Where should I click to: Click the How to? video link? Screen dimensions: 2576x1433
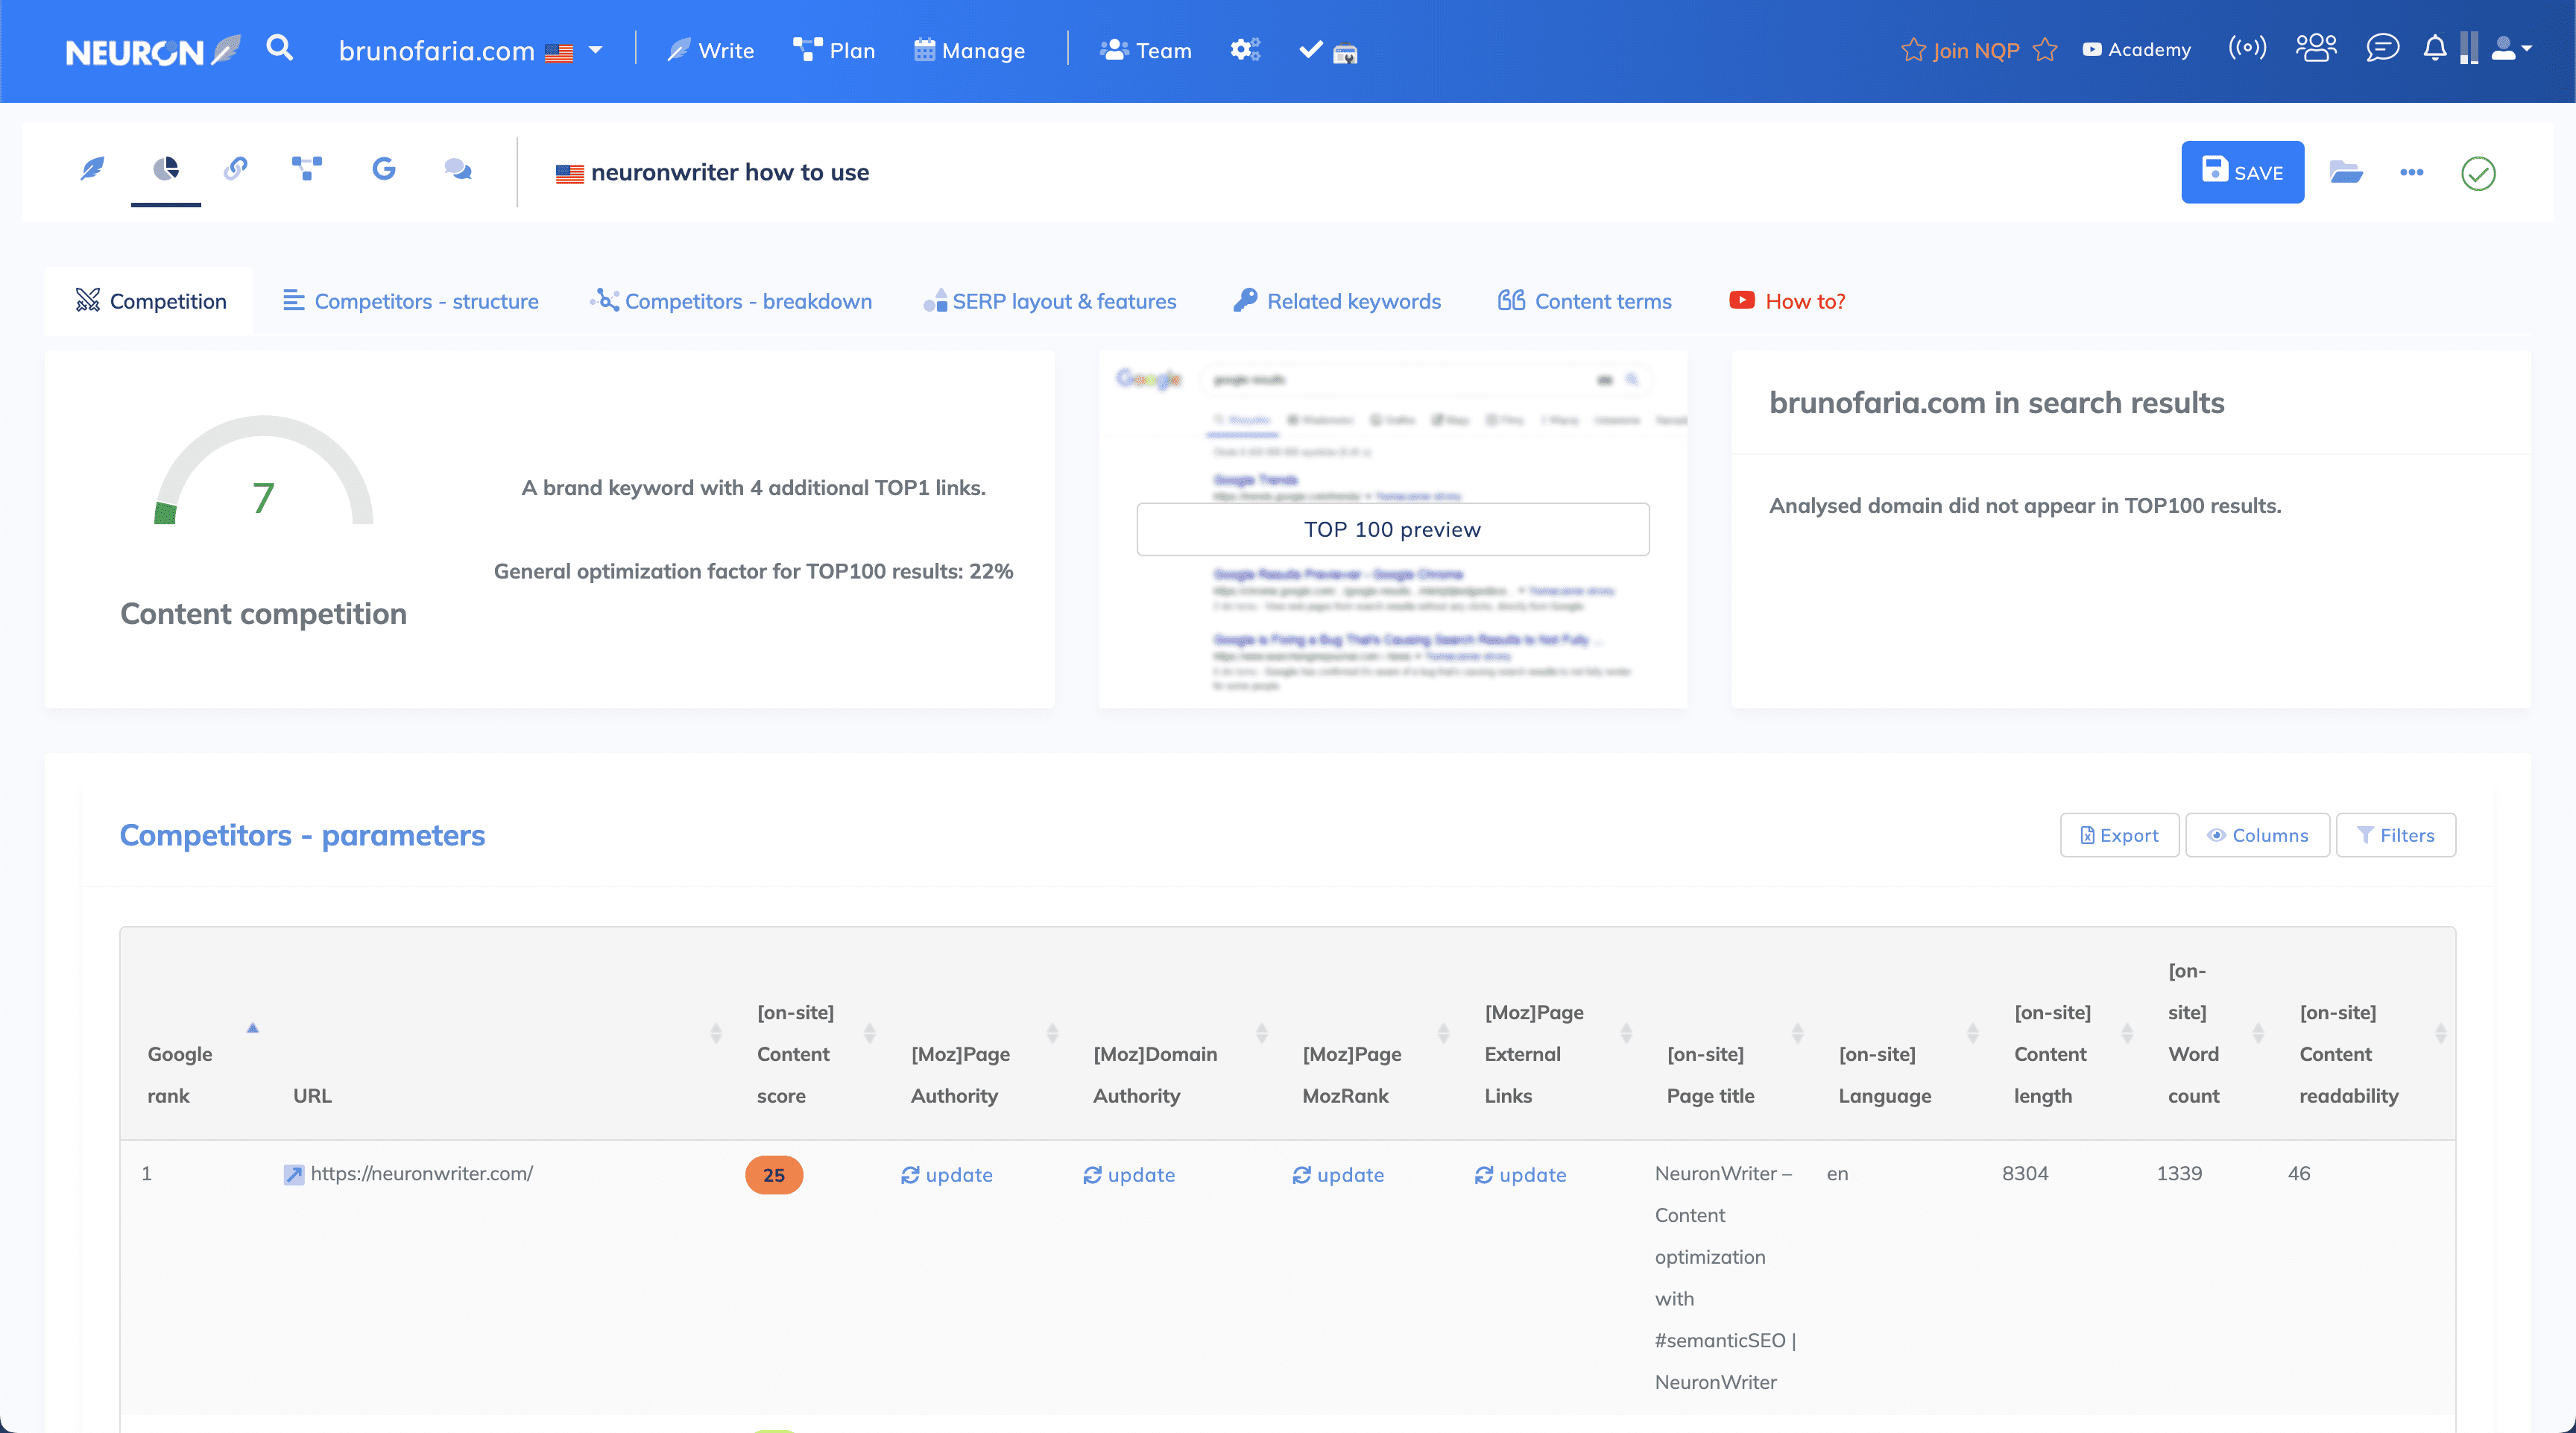(x=1788, y=301)
